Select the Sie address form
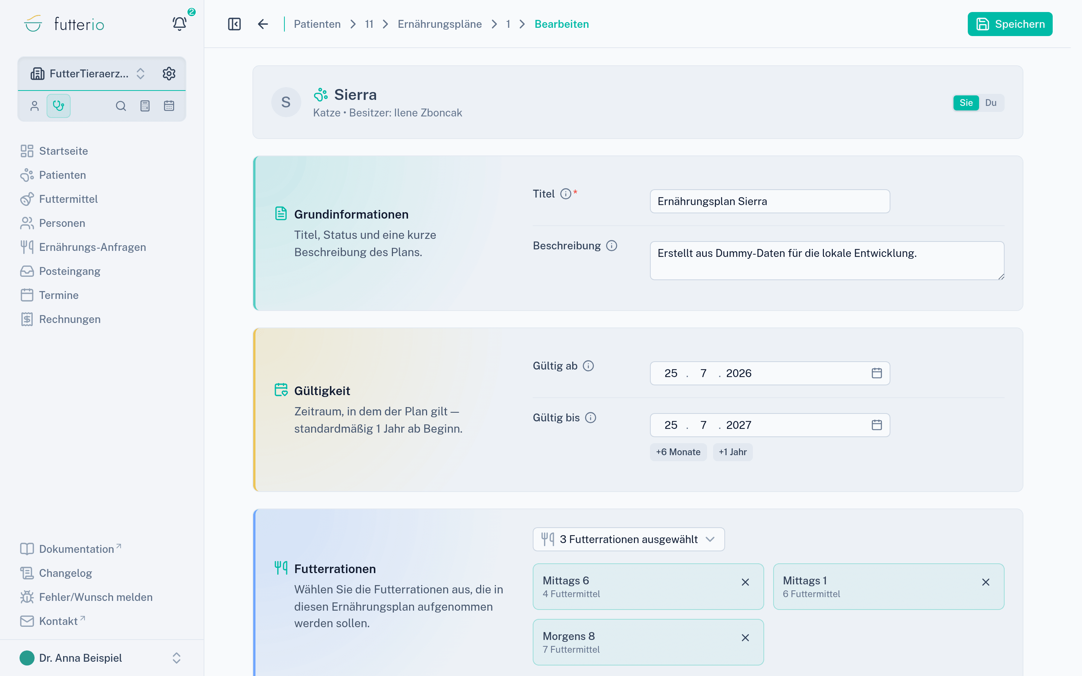This screenshot has height=676, width=1082. click(x=966, y=103)
